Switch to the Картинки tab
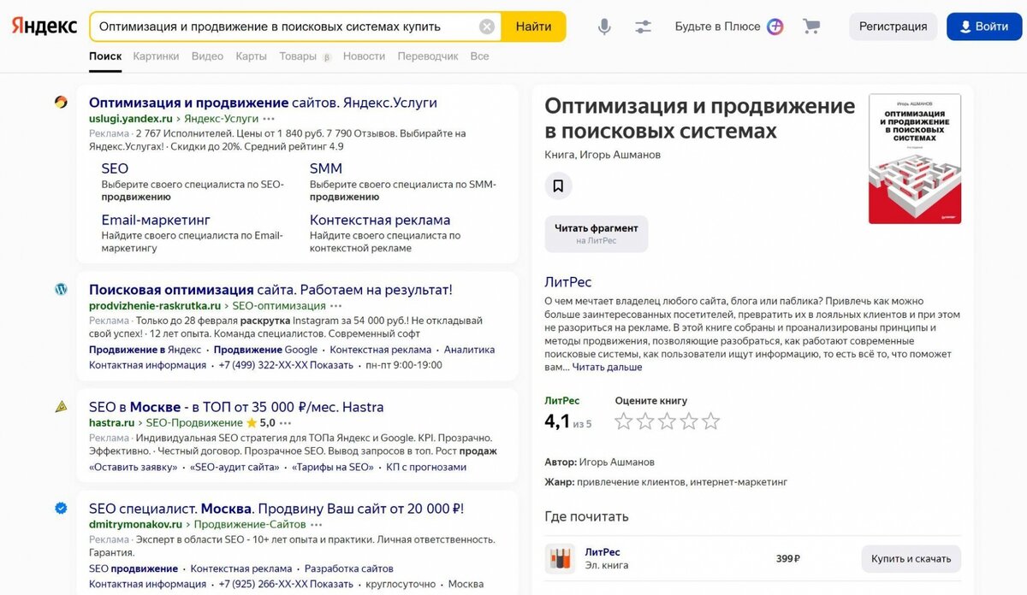Screen dimensions: 1027x595 (156, 56)
